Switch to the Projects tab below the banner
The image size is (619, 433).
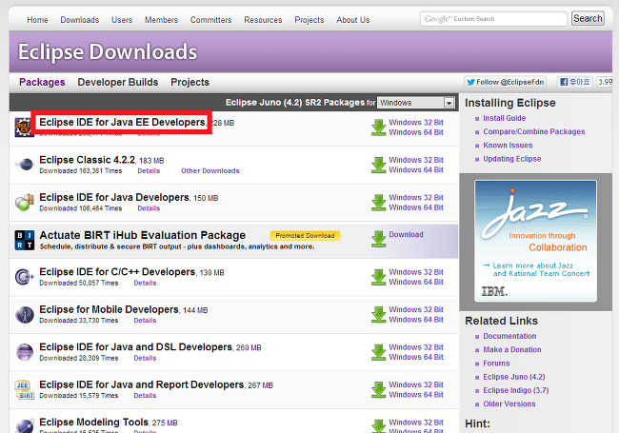(x=190, y=82)
